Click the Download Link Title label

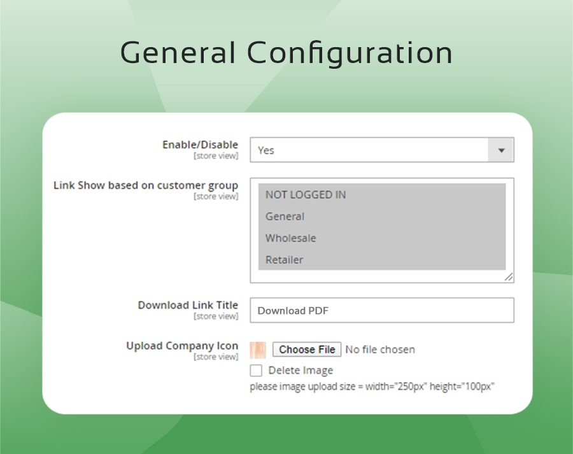188,305
